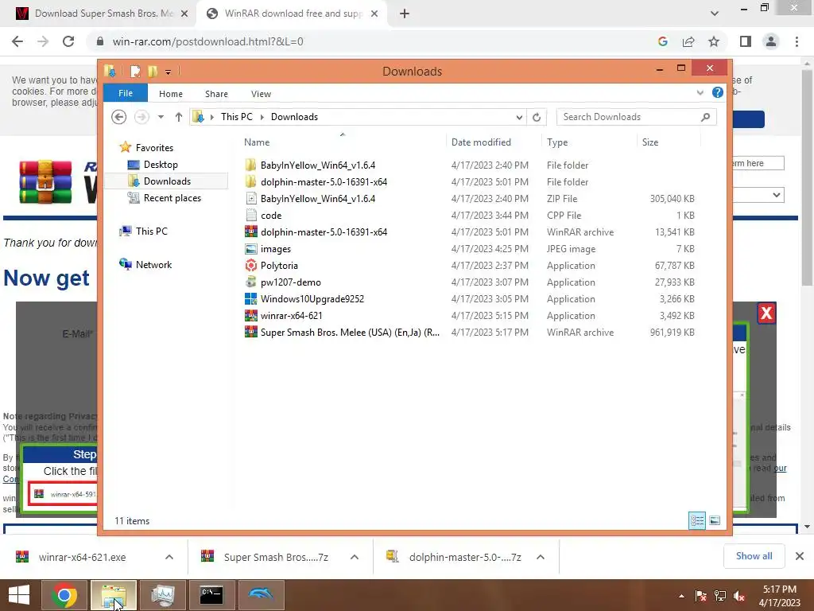Viewport: 814px width, 611px height.
Task: Click Chrome address bar URL
Action: tap(207, 41)
